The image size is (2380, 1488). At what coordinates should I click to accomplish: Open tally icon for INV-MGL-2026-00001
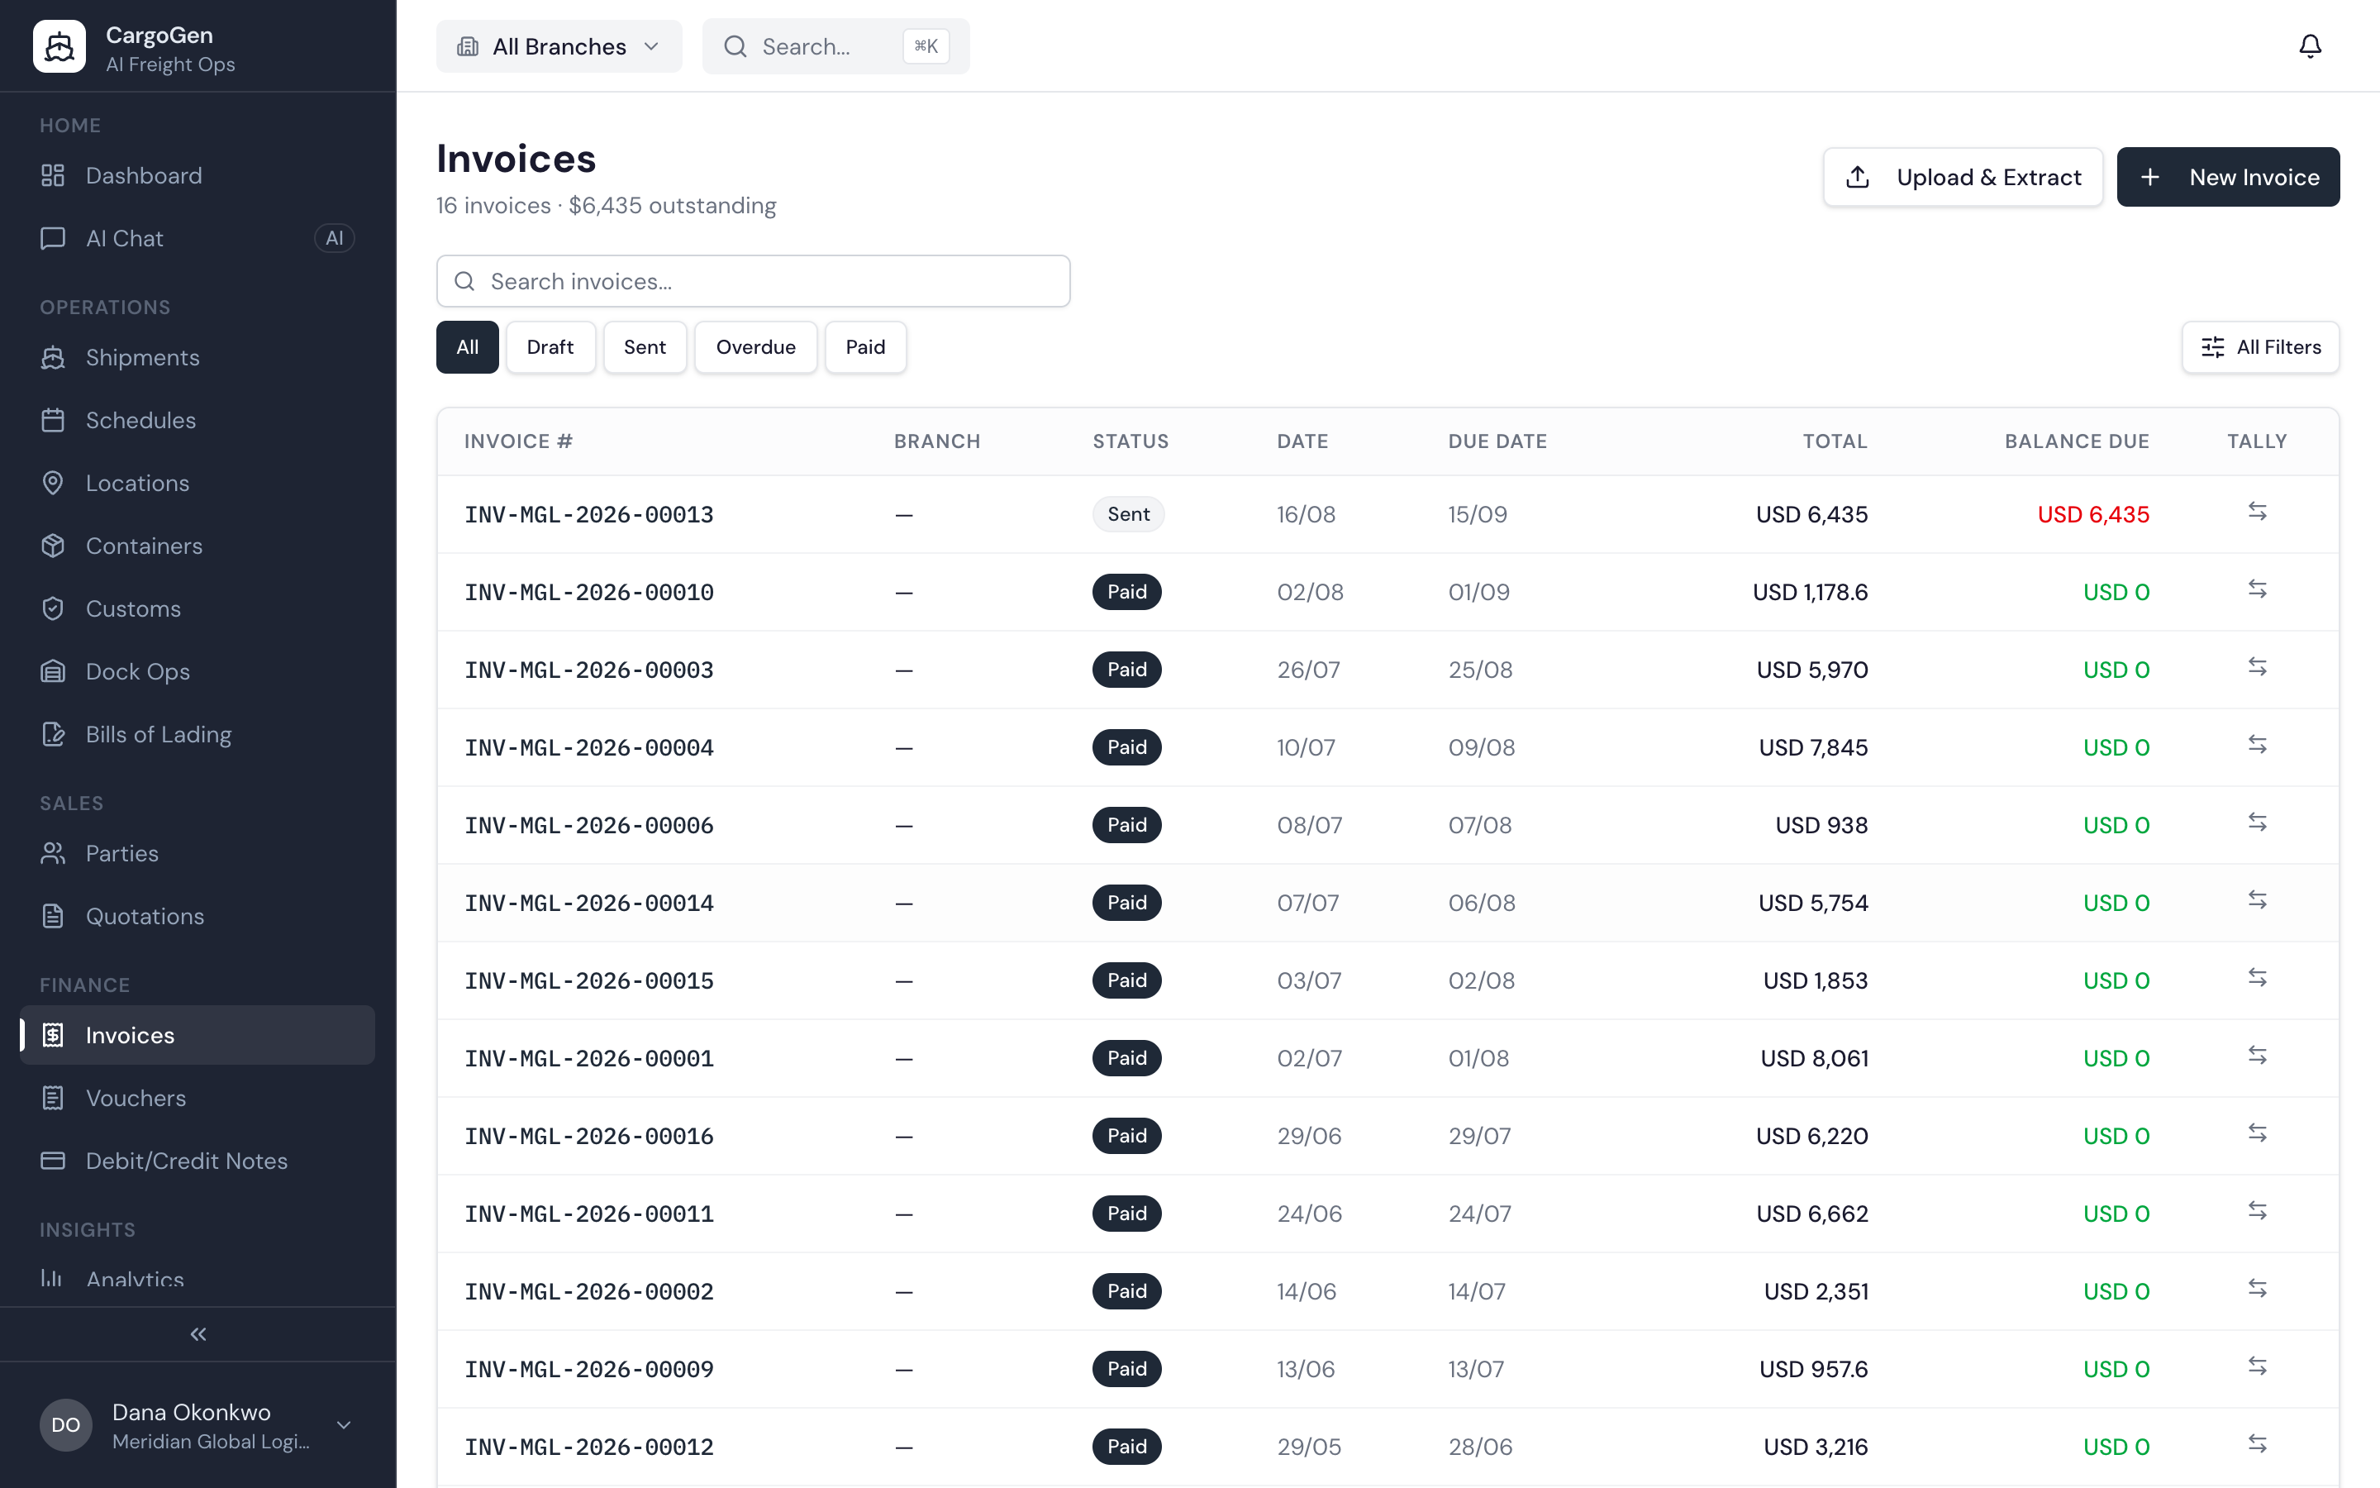[x=2257, y=1056]
